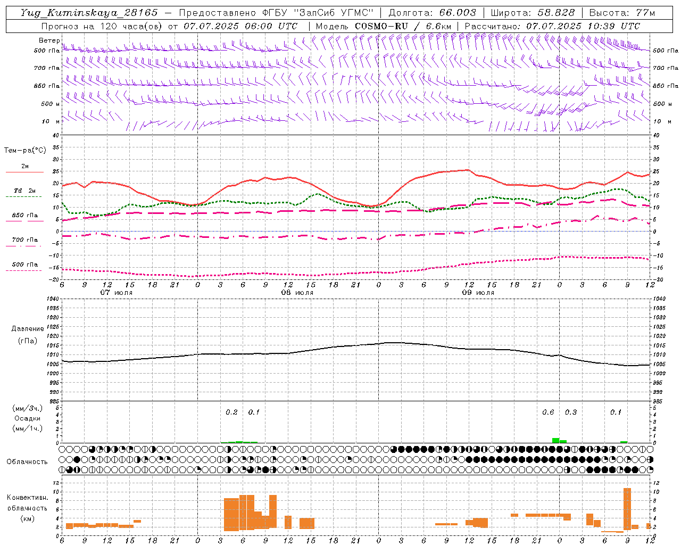681x545 pixels.
Task: Click the Осадки panel label
Action: click(28, 418)
